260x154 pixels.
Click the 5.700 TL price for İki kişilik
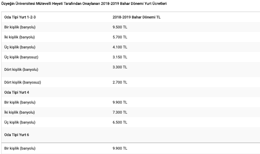click(x=120, y=37)
